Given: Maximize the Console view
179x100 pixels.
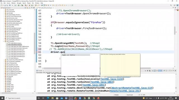Looking at the screenshot, I should pos(175,71).
